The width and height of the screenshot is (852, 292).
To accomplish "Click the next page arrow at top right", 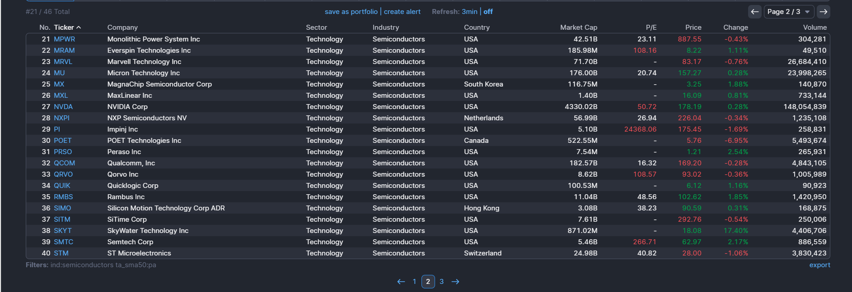I will pos(824,12).
